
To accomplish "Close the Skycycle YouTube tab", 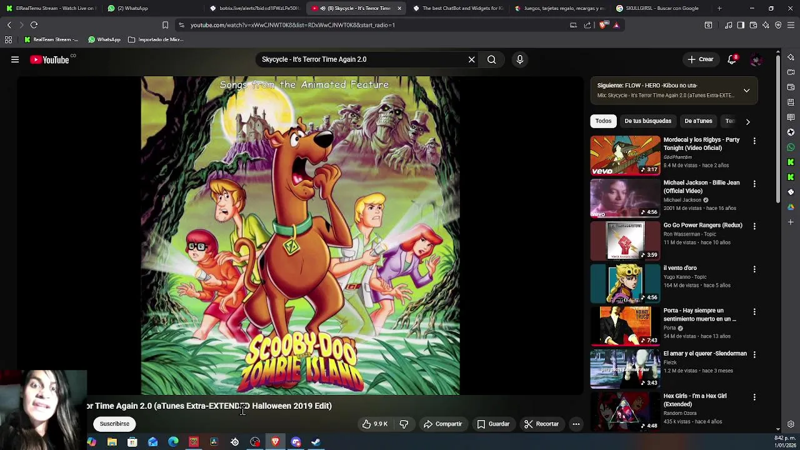I will tap(399, 8).
